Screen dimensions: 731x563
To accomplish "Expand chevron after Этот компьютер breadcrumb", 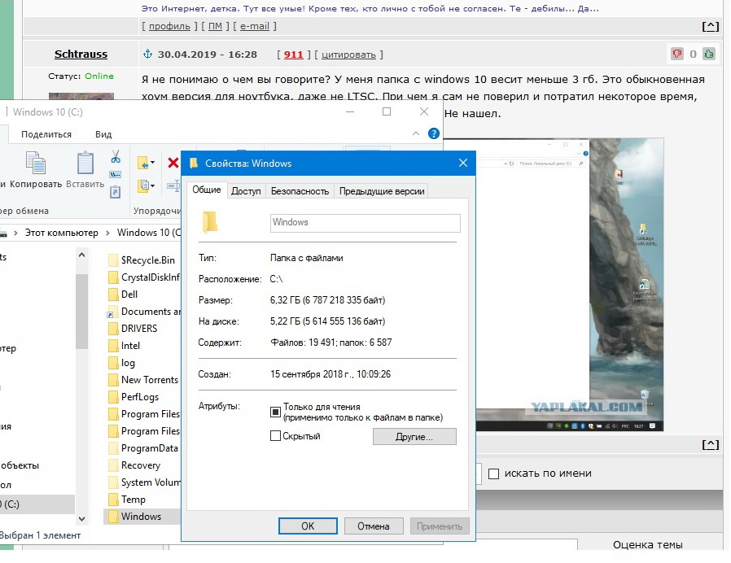I will click(107, 233).
